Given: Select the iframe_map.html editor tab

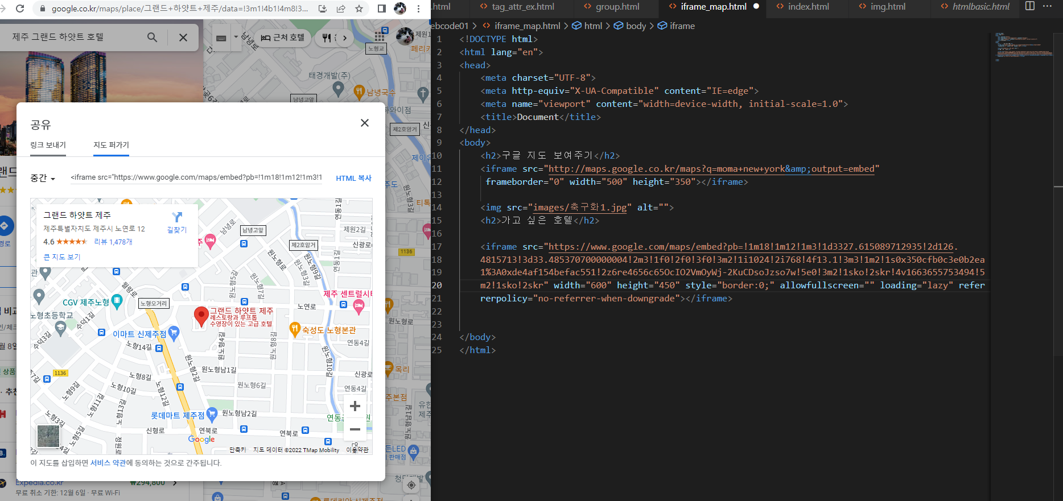Looking at the screenshot, I should [714, 7].
